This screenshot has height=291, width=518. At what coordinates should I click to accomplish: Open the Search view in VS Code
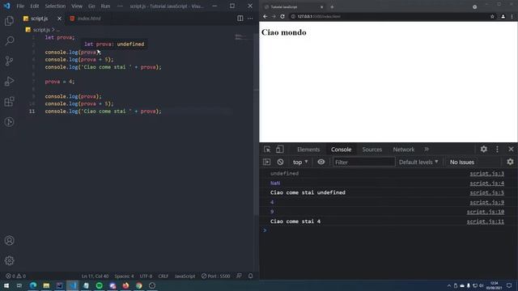point(9,41)
